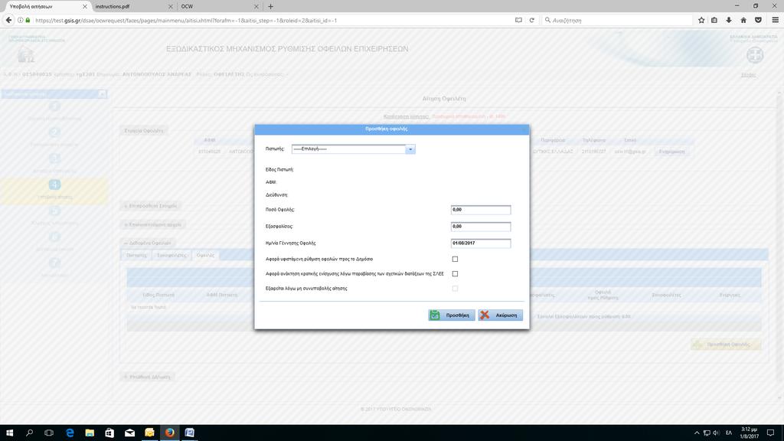Close the instructions.pdf tab
Screen dimensions: 784x441
(x=171, y=6)
